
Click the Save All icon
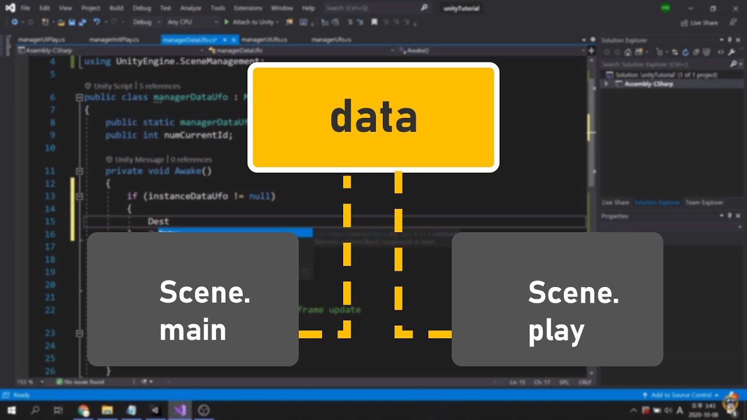click(x=82, y=22)
